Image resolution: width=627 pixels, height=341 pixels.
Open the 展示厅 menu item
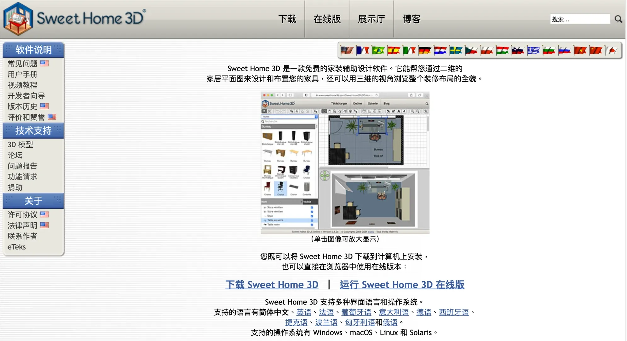coord(371,19)
